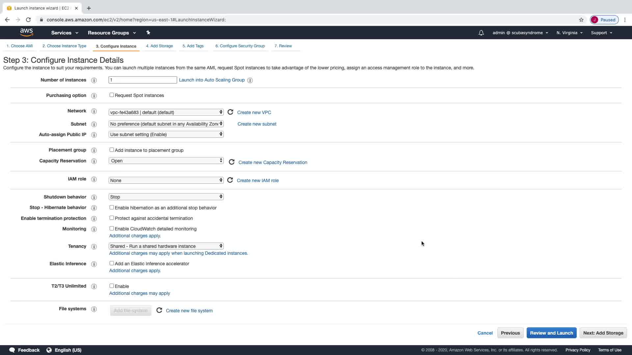Click the Number of instances field
Screen dimensions: 632x355
[x=143, y=80]
